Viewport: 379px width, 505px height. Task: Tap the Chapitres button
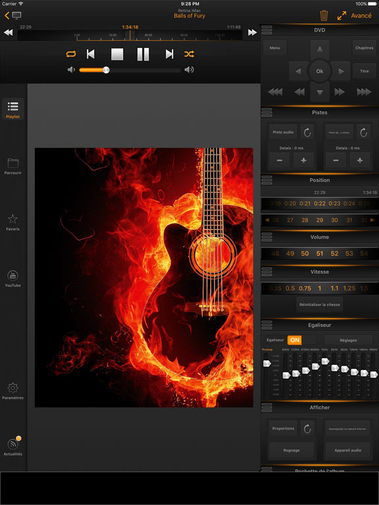click(364, 47)
